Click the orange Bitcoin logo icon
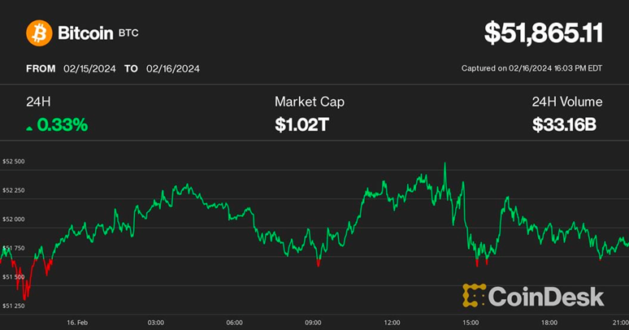Viewport: 629px width, 330px height. click(38, 33)
